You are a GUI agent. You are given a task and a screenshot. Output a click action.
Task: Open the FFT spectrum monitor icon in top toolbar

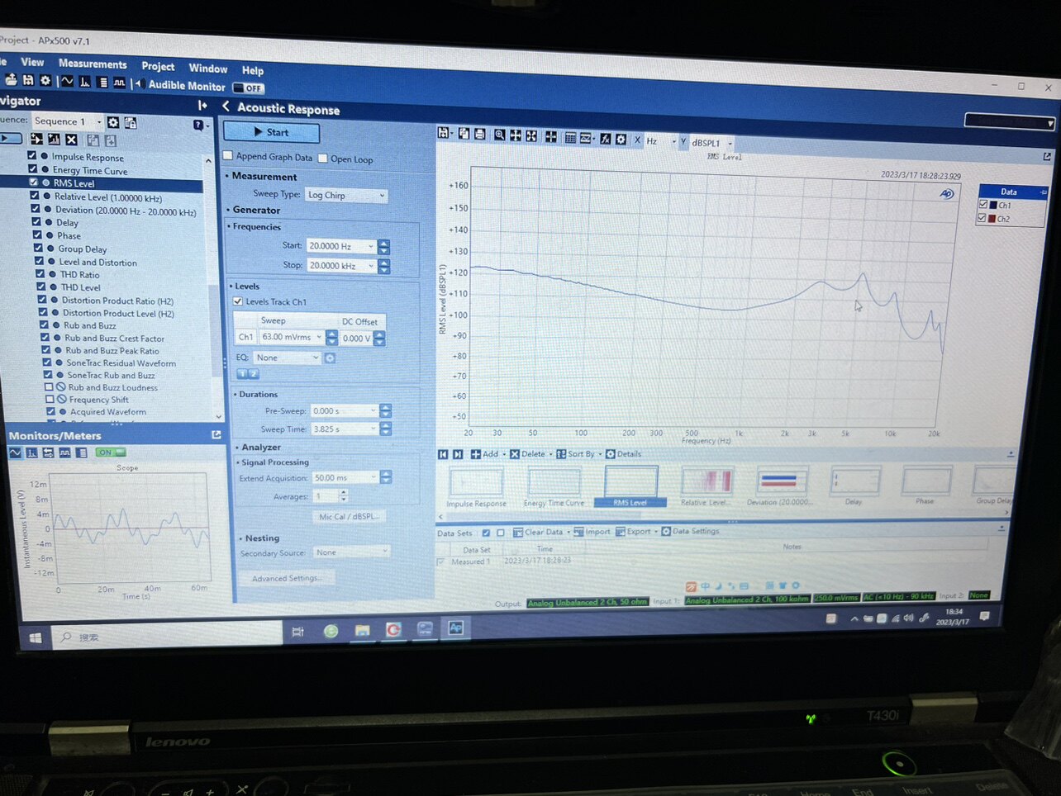[85, 82]
